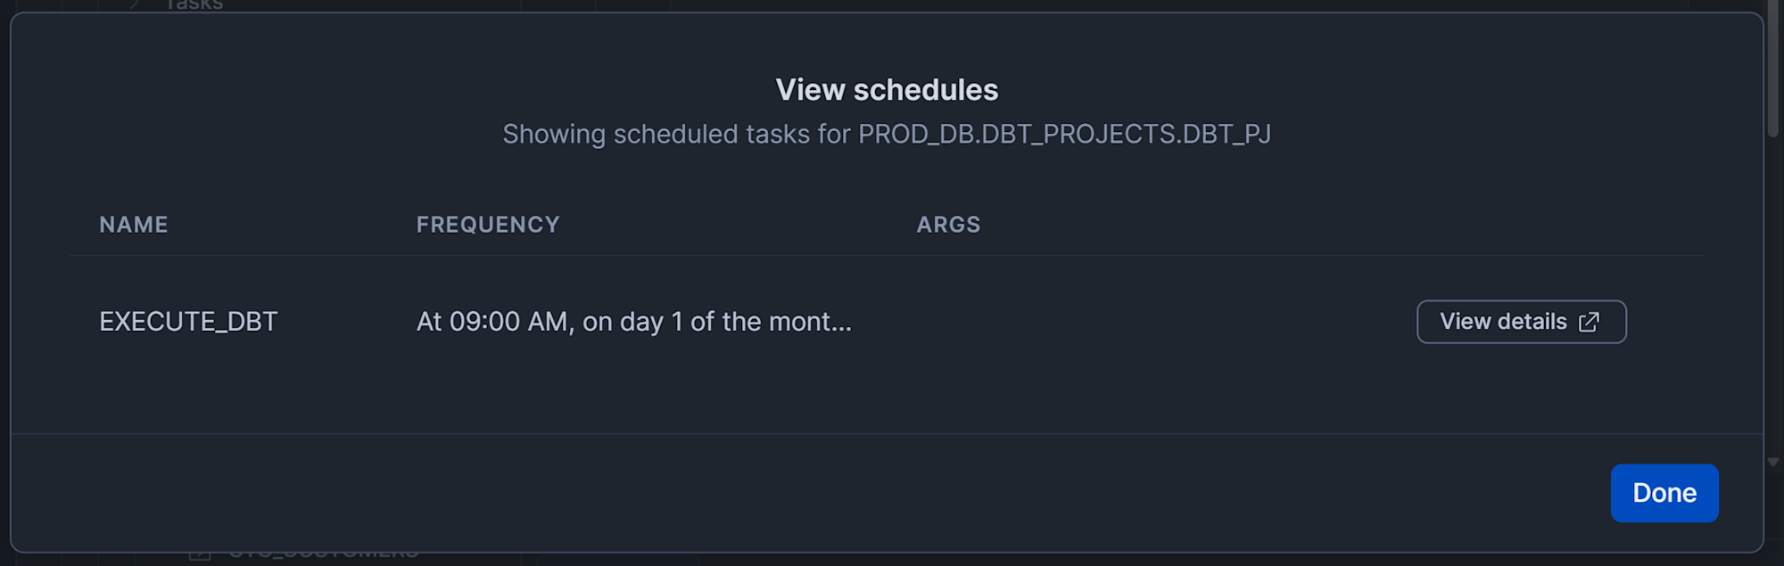Click the "Showing scheduled tasks for" subtitle text
Viewport: 1784px width, 566px height.
tap(676, 135)
